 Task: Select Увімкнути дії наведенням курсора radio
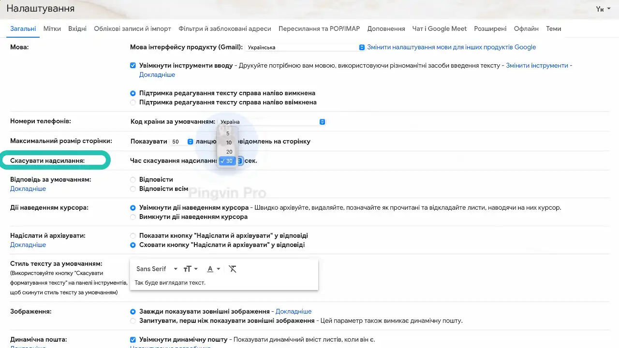(x=133, y=208)
